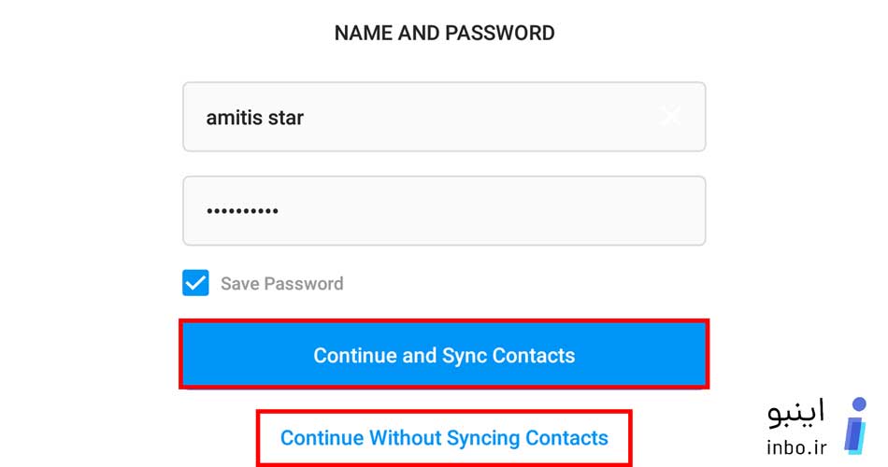The width and height of the screenshot is (888, 467).
Task: Place cursor after the password dots
Action: pos(279,210)
